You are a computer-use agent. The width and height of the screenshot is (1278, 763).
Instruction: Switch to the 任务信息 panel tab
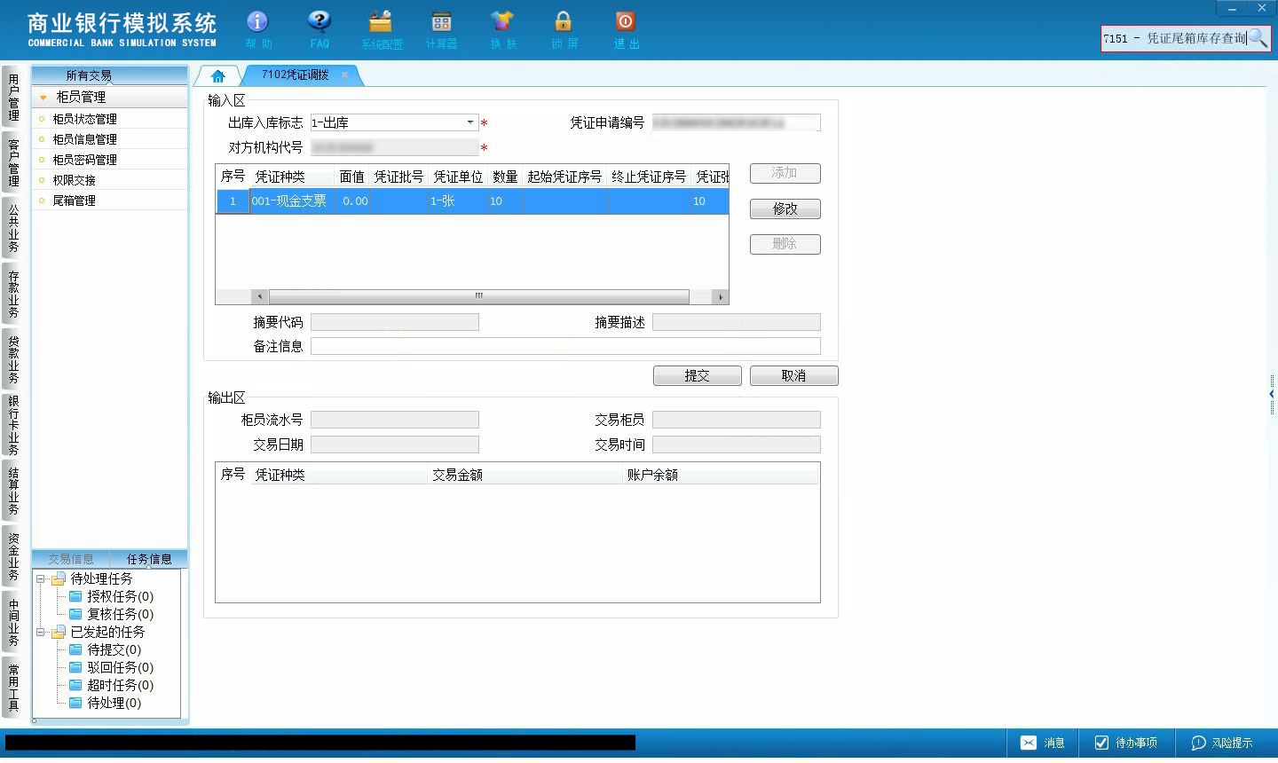point(149,559)
